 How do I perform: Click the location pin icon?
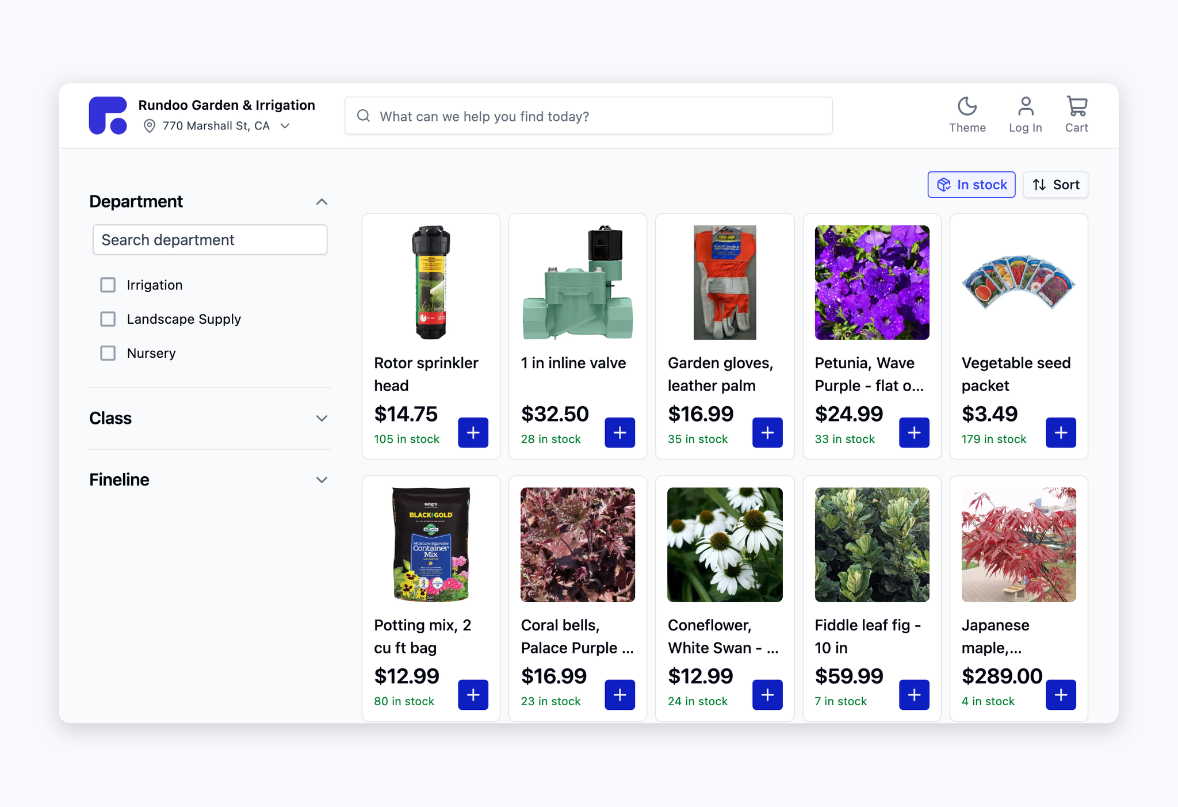click(x=149, y=126)
